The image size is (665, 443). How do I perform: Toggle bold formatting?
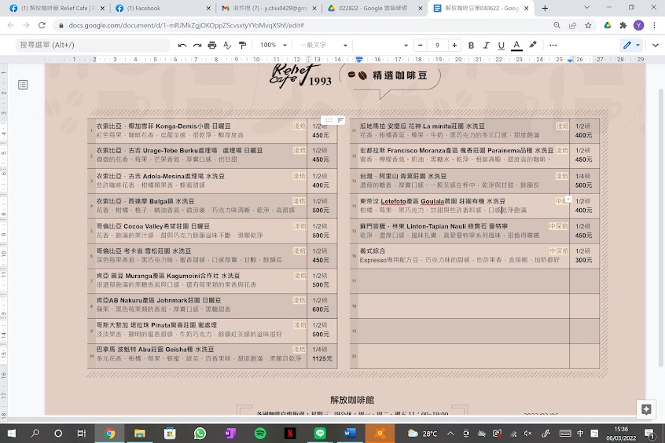471,45
